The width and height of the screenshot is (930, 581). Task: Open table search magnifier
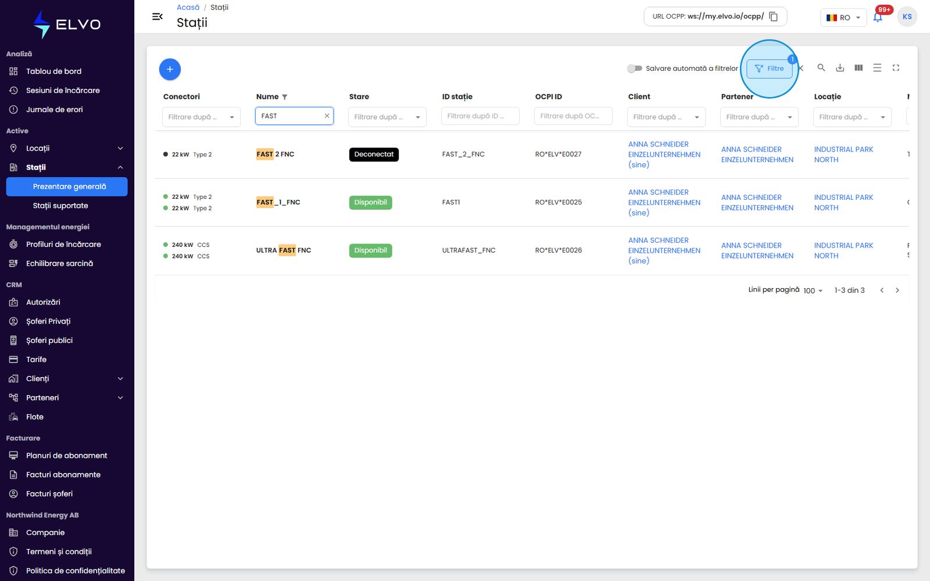(821, 68)
